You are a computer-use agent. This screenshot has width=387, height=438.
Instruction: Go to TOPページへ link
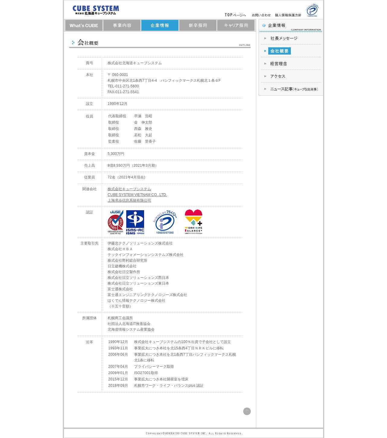coord(235,15)
